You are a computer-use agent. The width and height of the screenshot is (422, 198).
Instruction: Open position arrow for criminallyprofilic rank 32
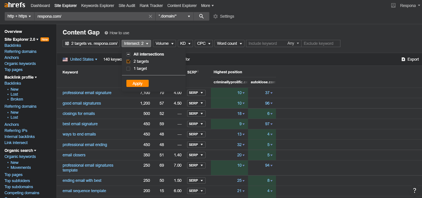pos(243,145)
